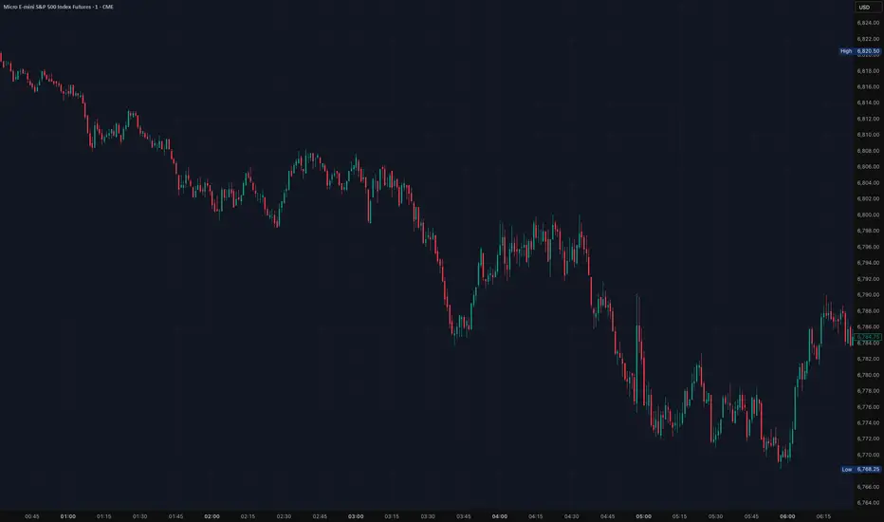Click the 03:30 time axis label

(428, 516)
